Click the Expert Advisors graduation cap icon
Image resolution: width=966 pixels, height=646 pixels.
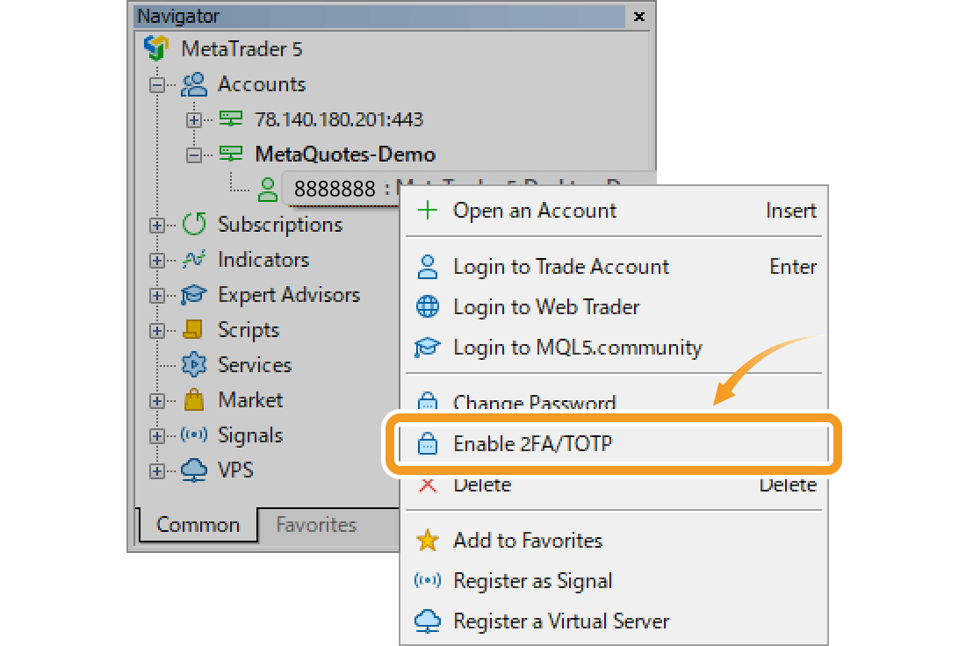(x=194, y=294)
